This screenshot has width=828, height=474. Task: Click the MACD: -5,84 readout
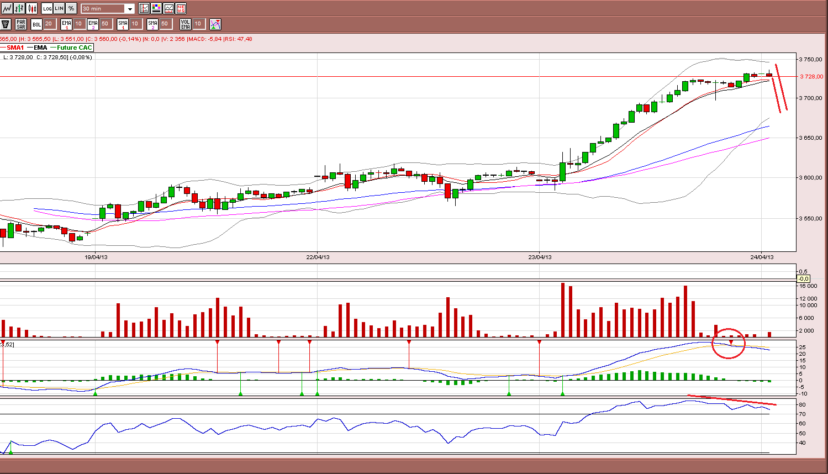[204, 39]
